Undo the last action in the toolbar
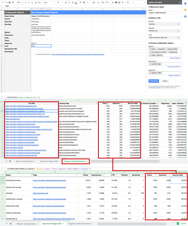This screenshot has width=188, height=226. 3,2
